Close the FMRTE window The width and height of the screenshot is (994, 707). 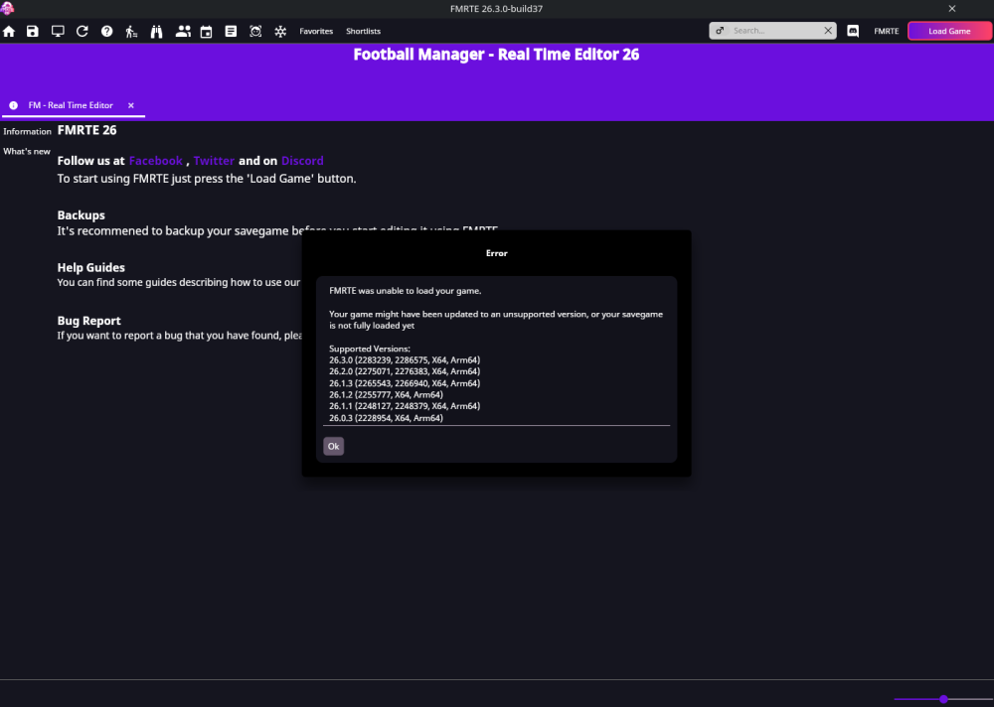tap(952, 8)
